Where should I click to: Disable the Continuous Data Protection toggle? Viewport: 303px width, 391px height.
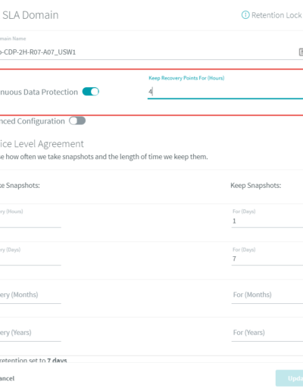[91, 92]
